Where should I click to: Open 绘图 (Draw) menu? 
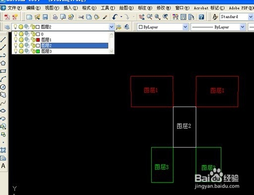(x=127, y=8)
